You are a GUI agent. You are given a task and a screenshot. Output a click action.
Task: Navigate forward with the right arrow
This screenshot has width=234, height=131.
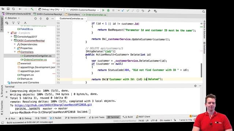(26, 9)
